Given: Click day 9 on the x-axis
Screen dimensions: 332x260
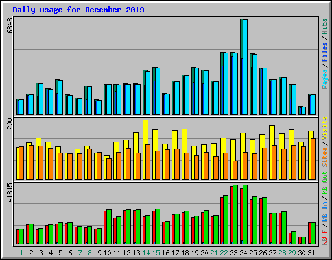Looking at the screenshot, I should (99, 253).
